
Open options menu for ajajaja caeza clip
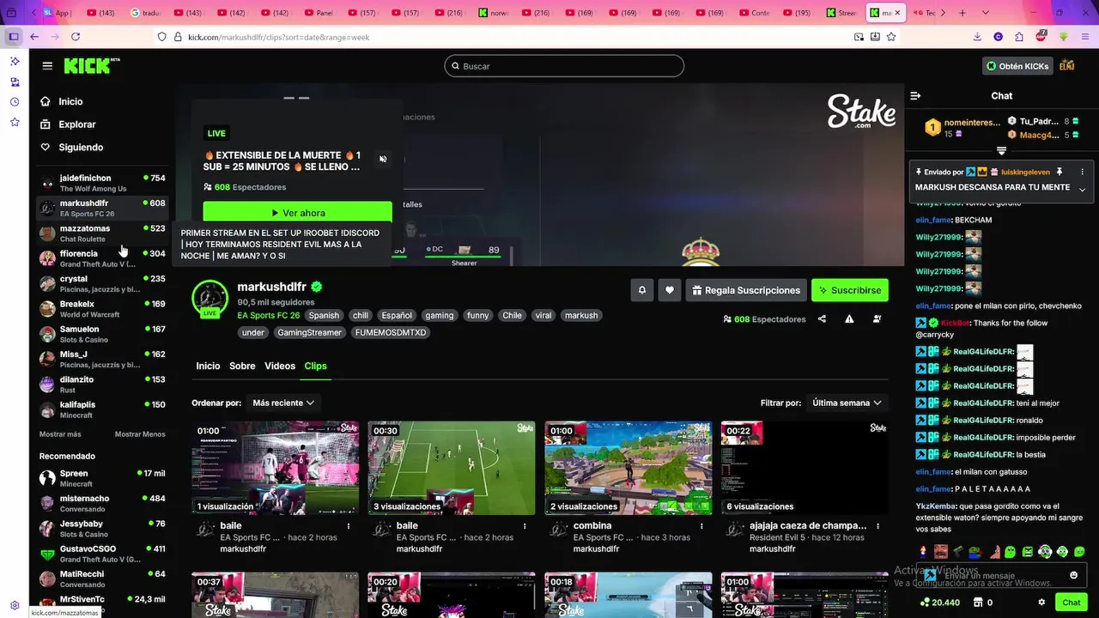[878, 526]
